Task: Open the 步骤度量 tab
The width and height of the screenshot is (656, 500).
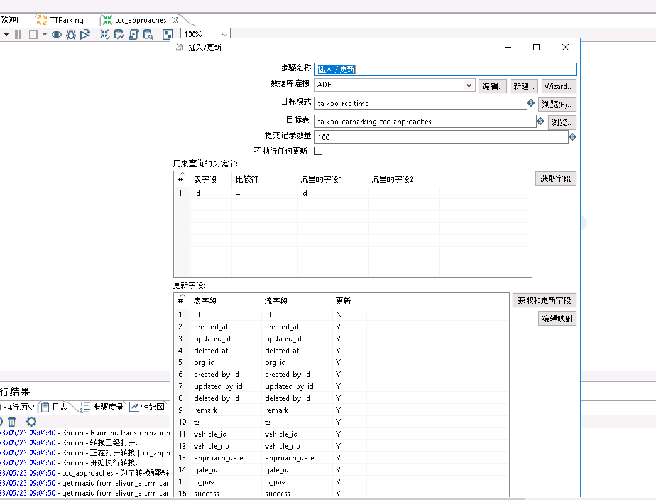Action: click(x=103, y=407)
